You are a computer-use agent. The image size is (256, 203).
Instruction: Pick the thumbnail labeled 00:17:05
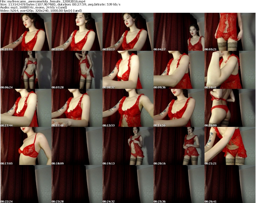click(26, 146)
